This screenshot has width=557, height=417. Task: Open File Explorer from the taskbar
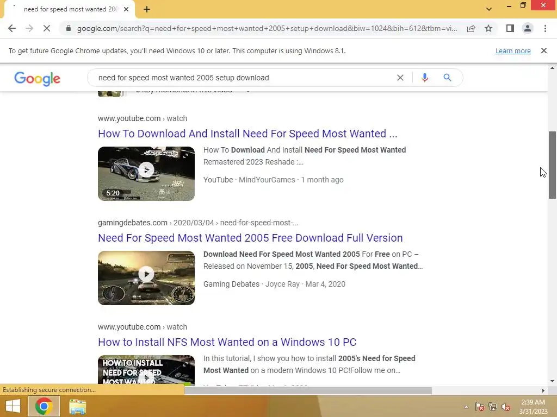[77, 406]
